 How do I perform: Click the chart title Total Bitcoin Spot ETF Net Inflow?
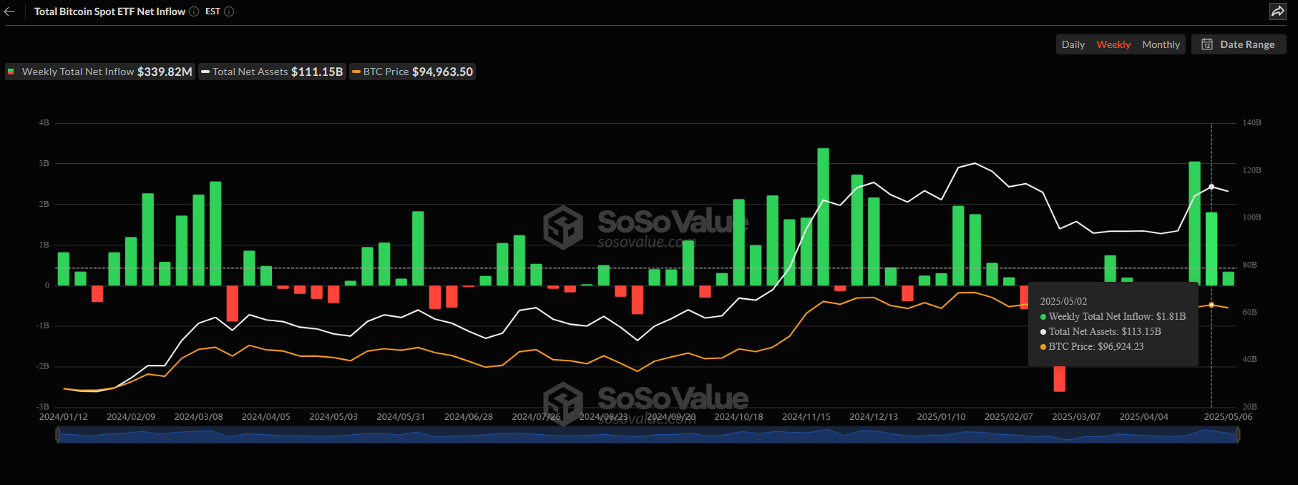pyautogui.click(x=109, y=11)
